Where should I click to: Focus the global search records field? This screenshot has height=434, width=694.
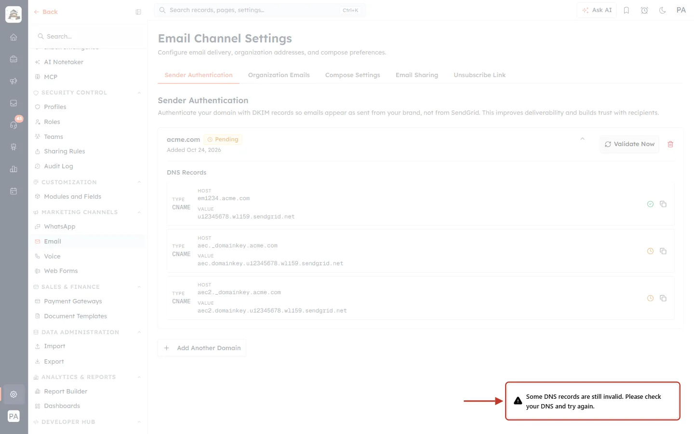pyautogui.click(x=260, y=10)
